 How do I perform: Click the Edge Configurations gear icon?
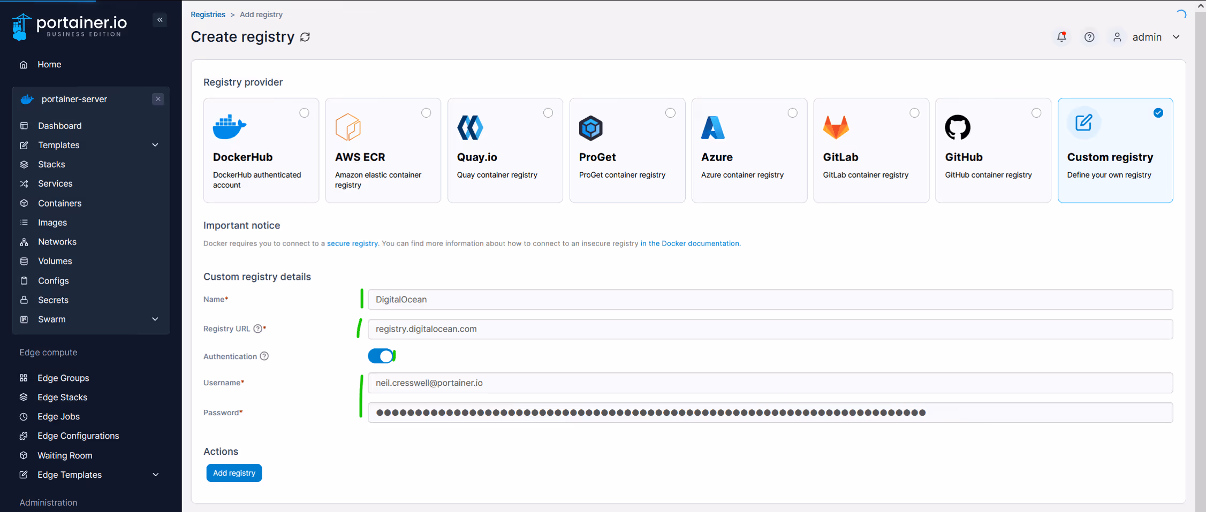tap(24, 435)
